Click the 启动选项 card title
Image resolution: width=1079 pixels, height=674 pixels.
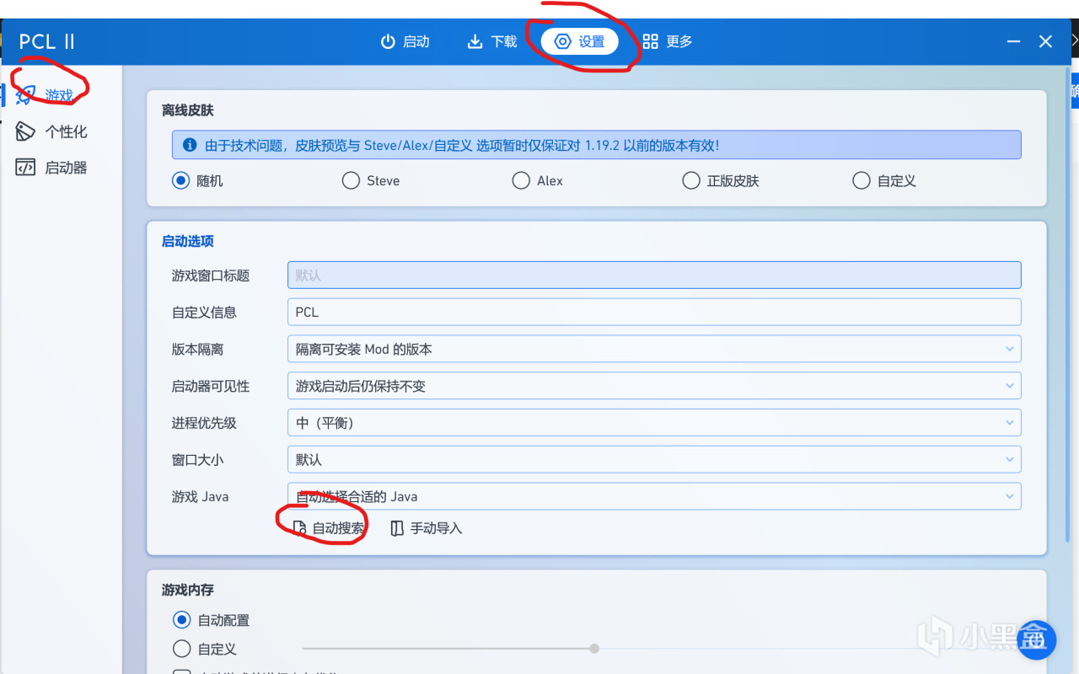188,241
